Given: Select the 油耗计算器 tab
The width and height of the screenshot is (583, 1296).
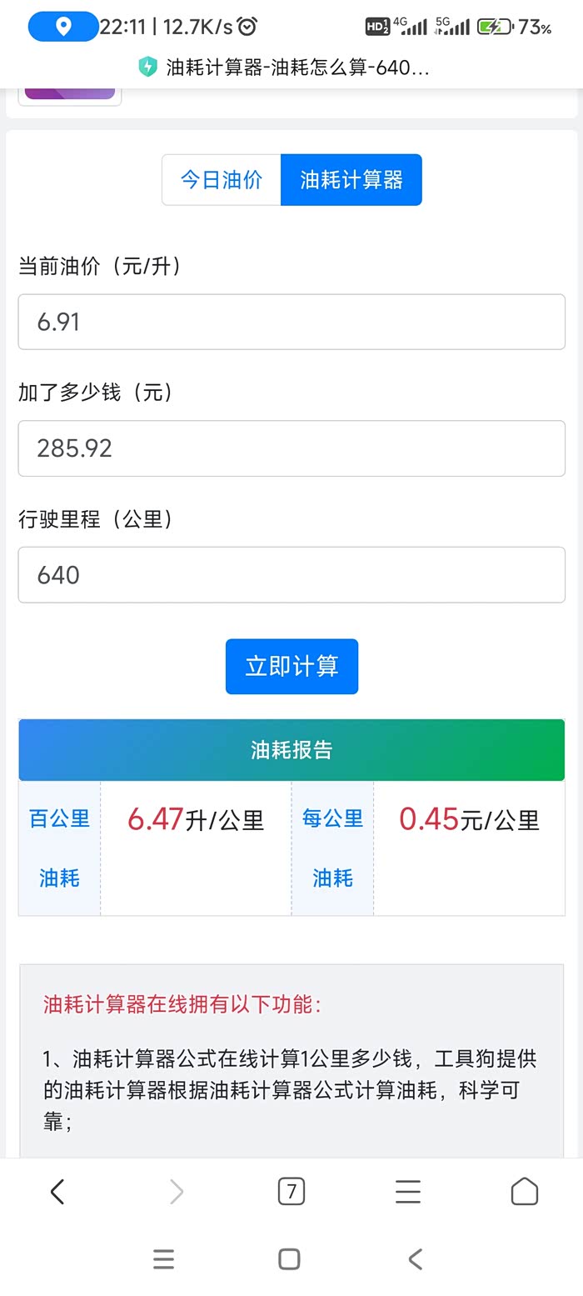Looking at the screenshot, I should (351, 179).
